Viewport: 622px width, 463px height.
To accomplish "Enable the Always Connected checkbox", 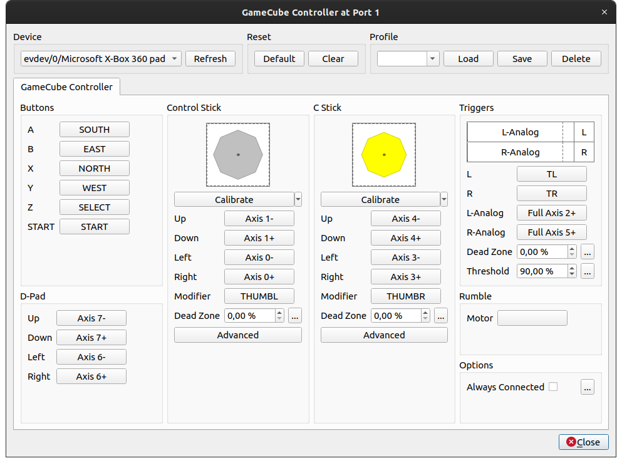I will click(553, 387).
